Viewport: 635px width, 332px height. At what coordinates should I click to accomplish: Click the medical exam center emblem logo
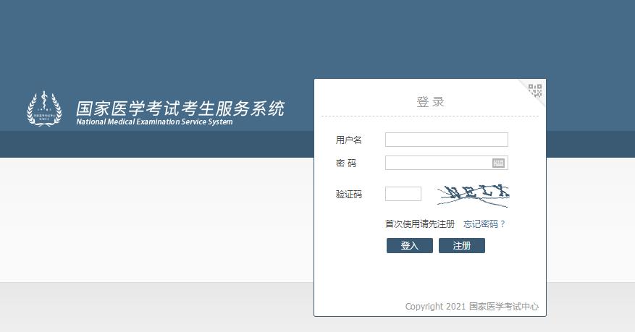44,108
